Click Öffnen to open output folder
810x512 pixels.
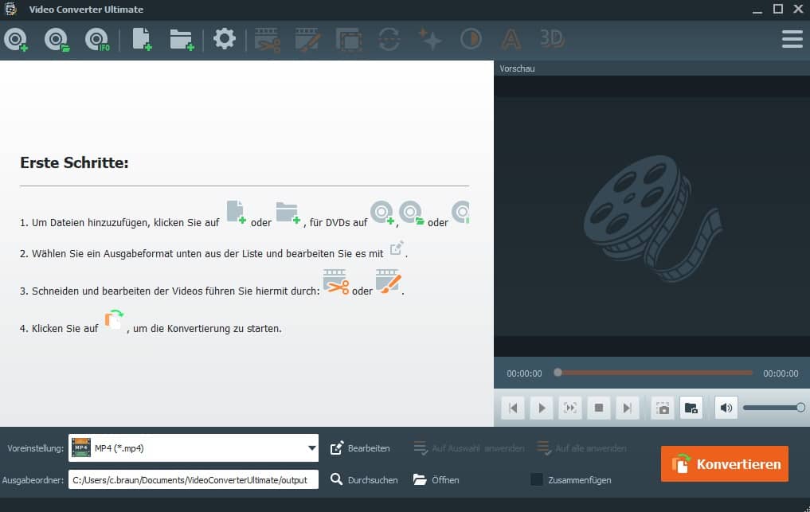pyautogui.click(x=436, y=479)
